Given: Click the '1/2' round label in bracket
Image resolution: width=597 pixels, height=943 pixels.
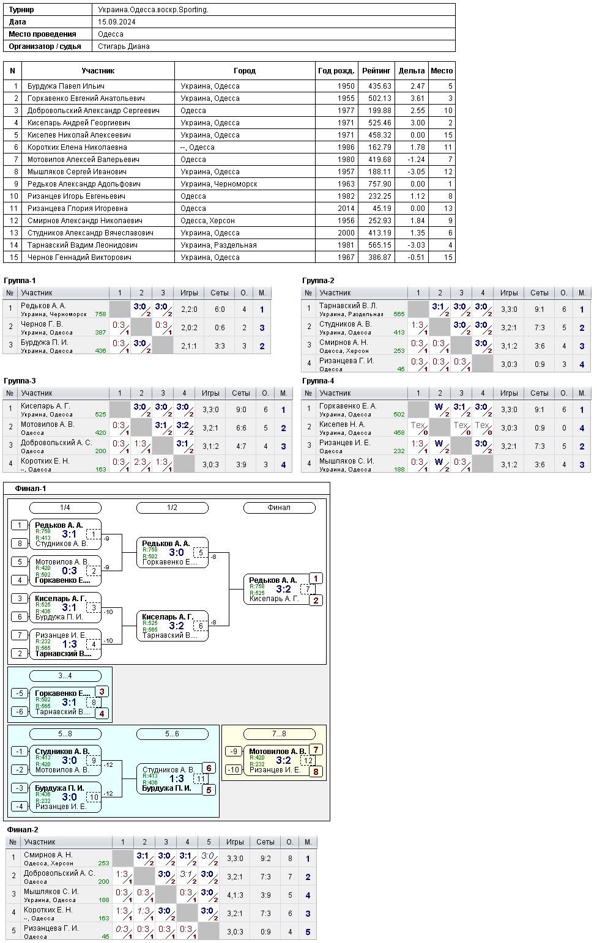Looking at the screenshot, I should pos(172,508).
